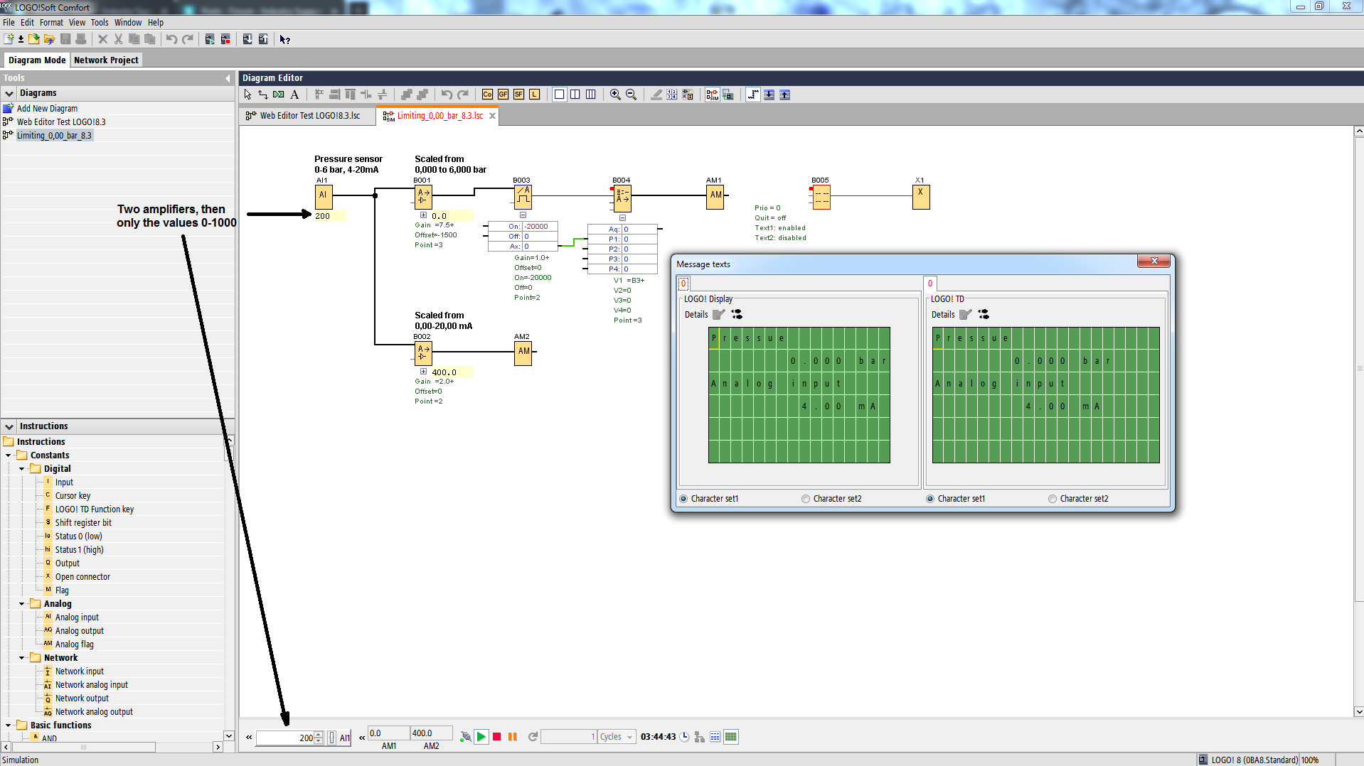
Task: Select Character set1 for LOGO! TD
Action: click(930, 499)
